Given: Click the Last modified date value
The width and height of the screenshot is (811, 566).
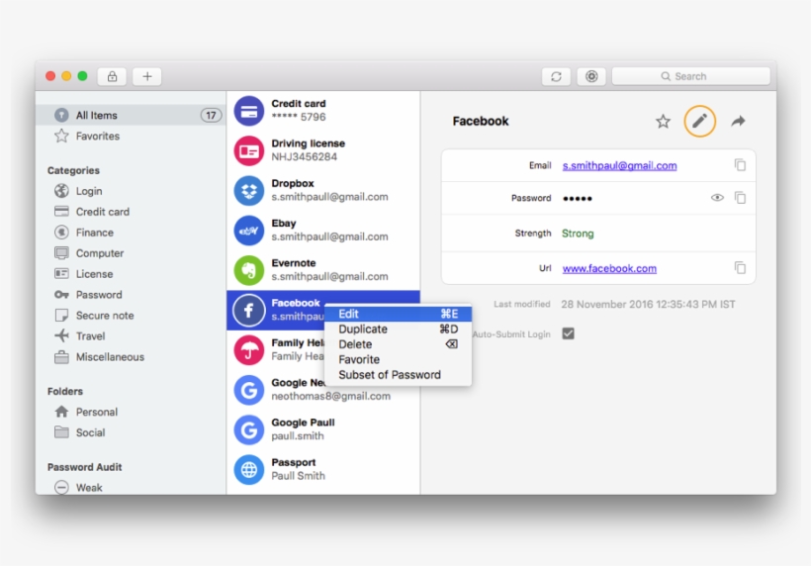Looking at the screenshot, I should click(x=648, y=304).
